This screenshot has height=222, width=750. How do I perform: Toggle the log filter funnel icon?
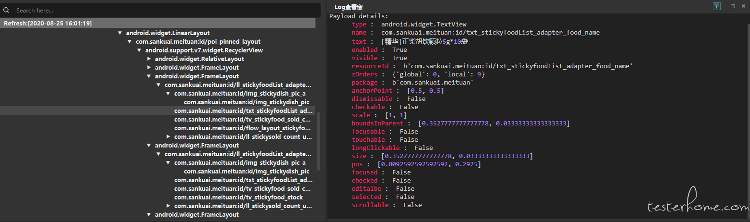coord(717,6)
